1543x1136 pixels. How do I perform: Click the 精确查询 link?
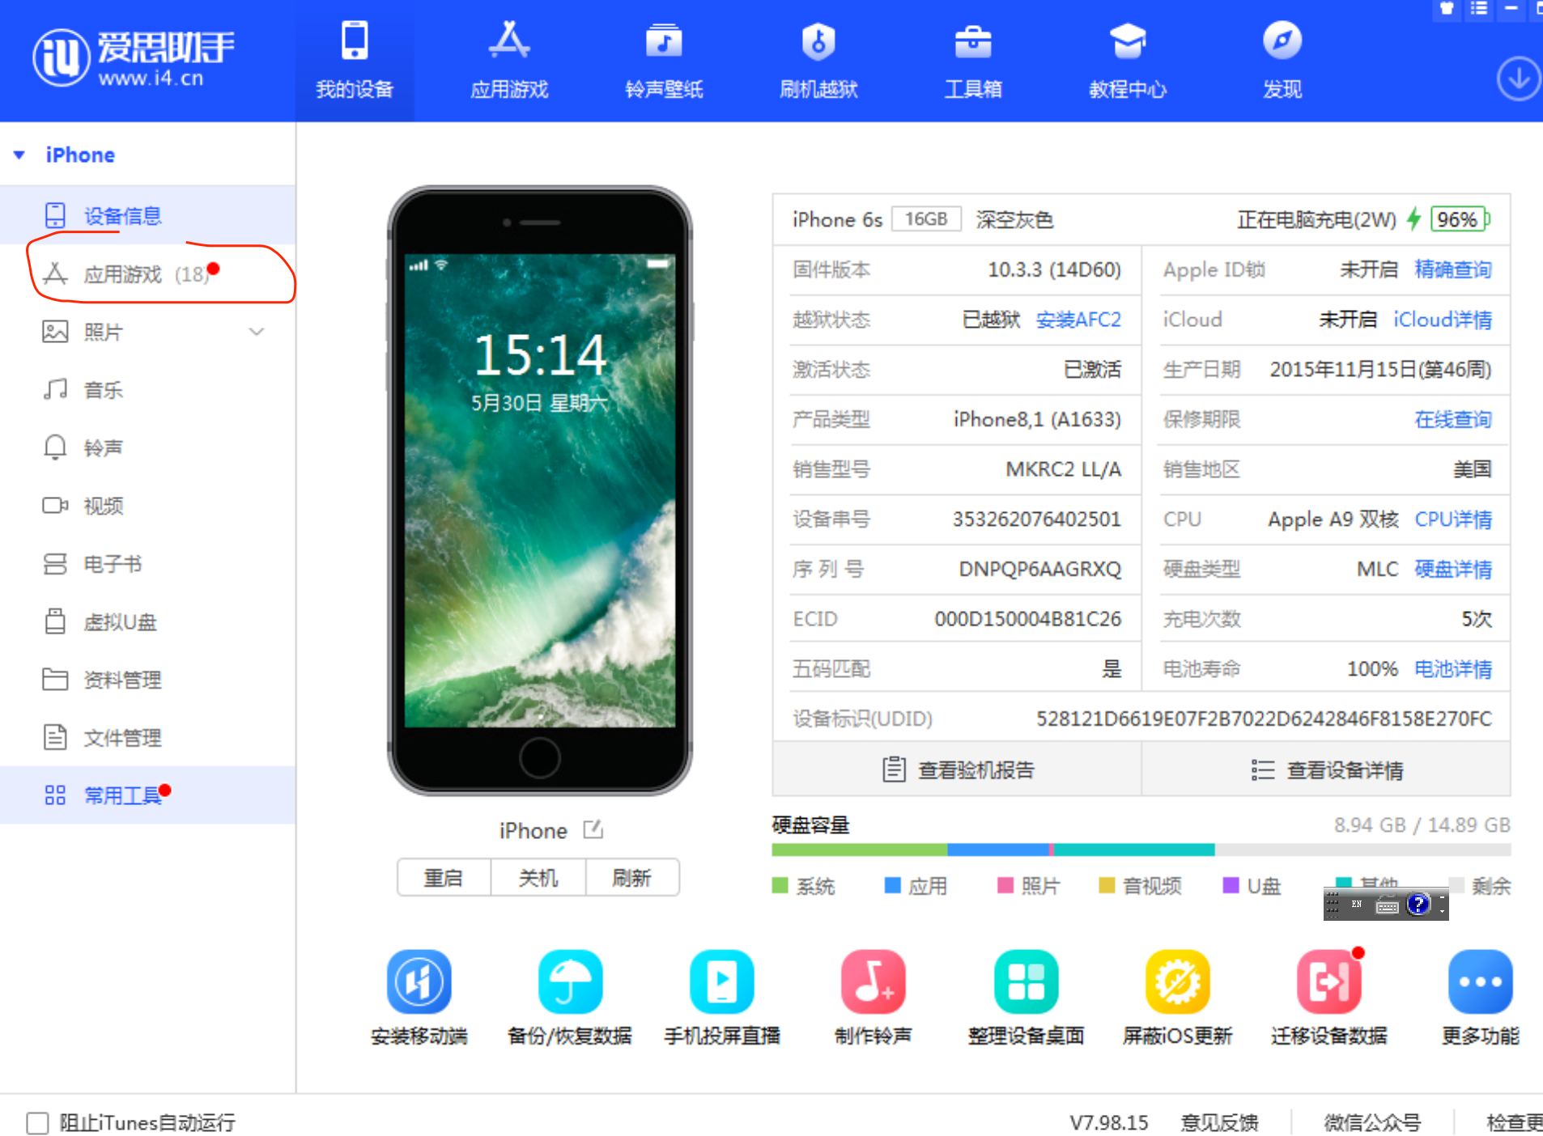1453,269
